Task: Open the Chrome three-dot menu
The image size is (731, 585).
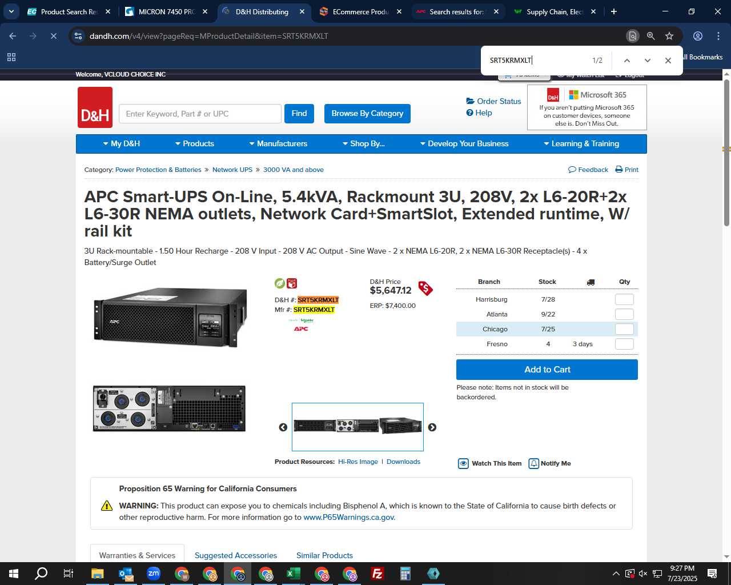Action: (x=718, y=36)
